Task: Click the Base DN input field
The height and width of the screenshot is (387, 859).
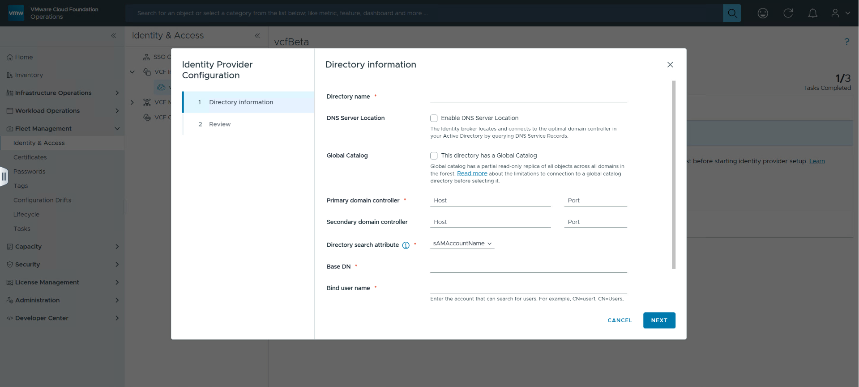Action: tap(529, 267)
